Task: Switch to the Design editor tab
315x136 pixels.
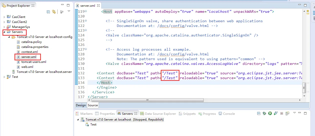Action: point(81,105)
